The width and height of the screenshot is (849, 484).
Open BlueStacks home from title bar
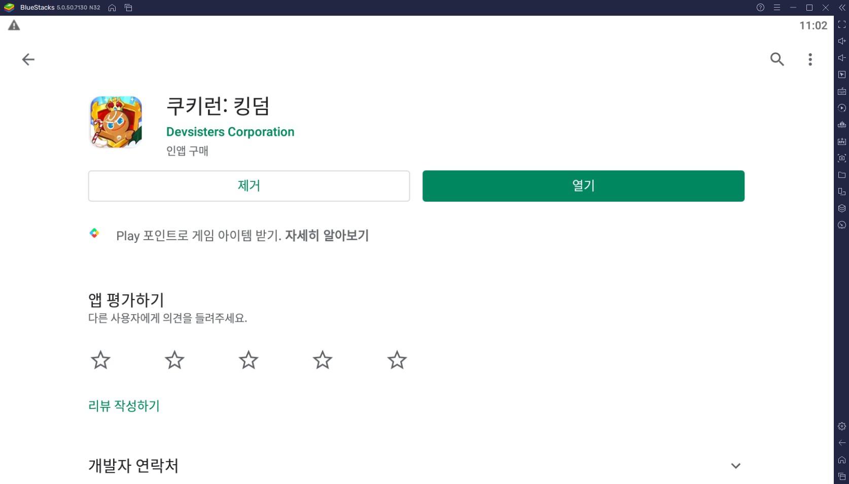click(112, 8)
